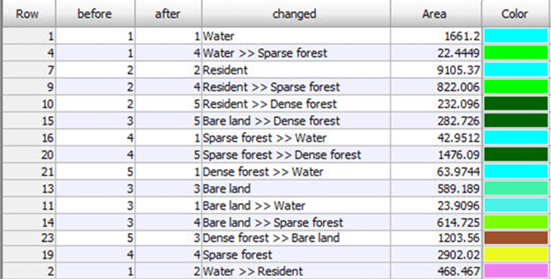The height and width of the screenshot is (279, 551).
Task: Click the cyan swatch in the Water row
Action: click(x=516, y=36)
